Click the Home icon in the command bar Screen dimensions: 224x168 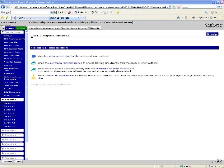click(x=179, y=17)
